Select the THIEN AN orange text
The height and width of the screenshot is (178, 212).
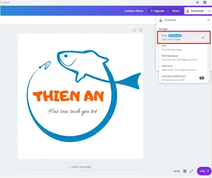68,96
